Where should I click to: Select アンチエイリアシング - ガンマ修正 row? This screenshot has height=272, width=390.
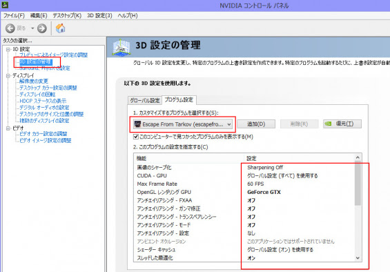tap(244, 208)
